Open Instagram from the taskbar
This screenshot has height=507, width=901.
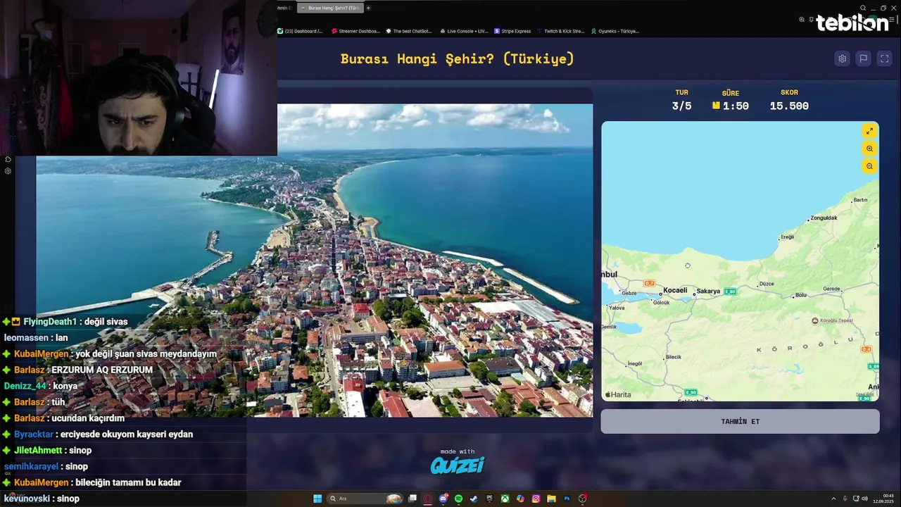pyautogui.click(x=536, y=499)
